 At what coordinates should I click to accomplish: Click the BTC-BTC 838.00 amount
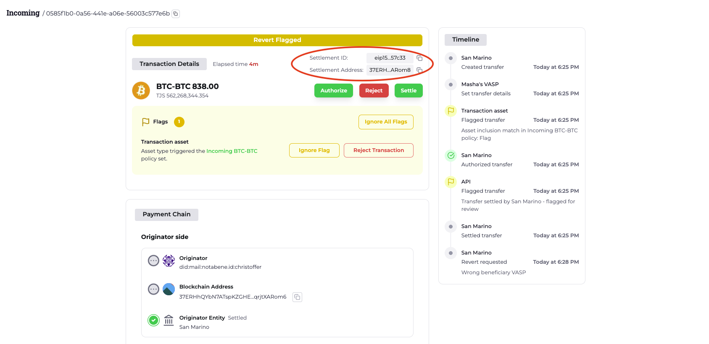click(187, 87)
